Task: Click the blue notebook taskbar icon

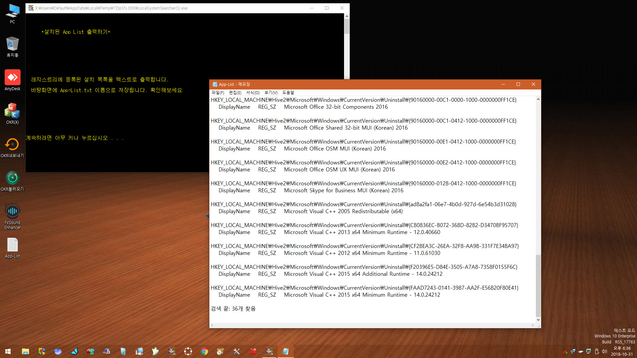Action: [x=123, y=351]
